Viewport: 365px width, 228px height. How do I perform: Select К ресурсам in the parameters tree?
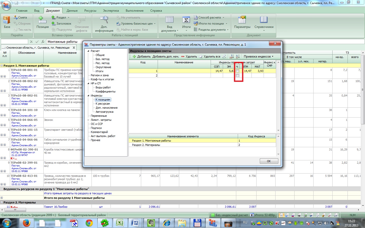(x=103, y=104)
